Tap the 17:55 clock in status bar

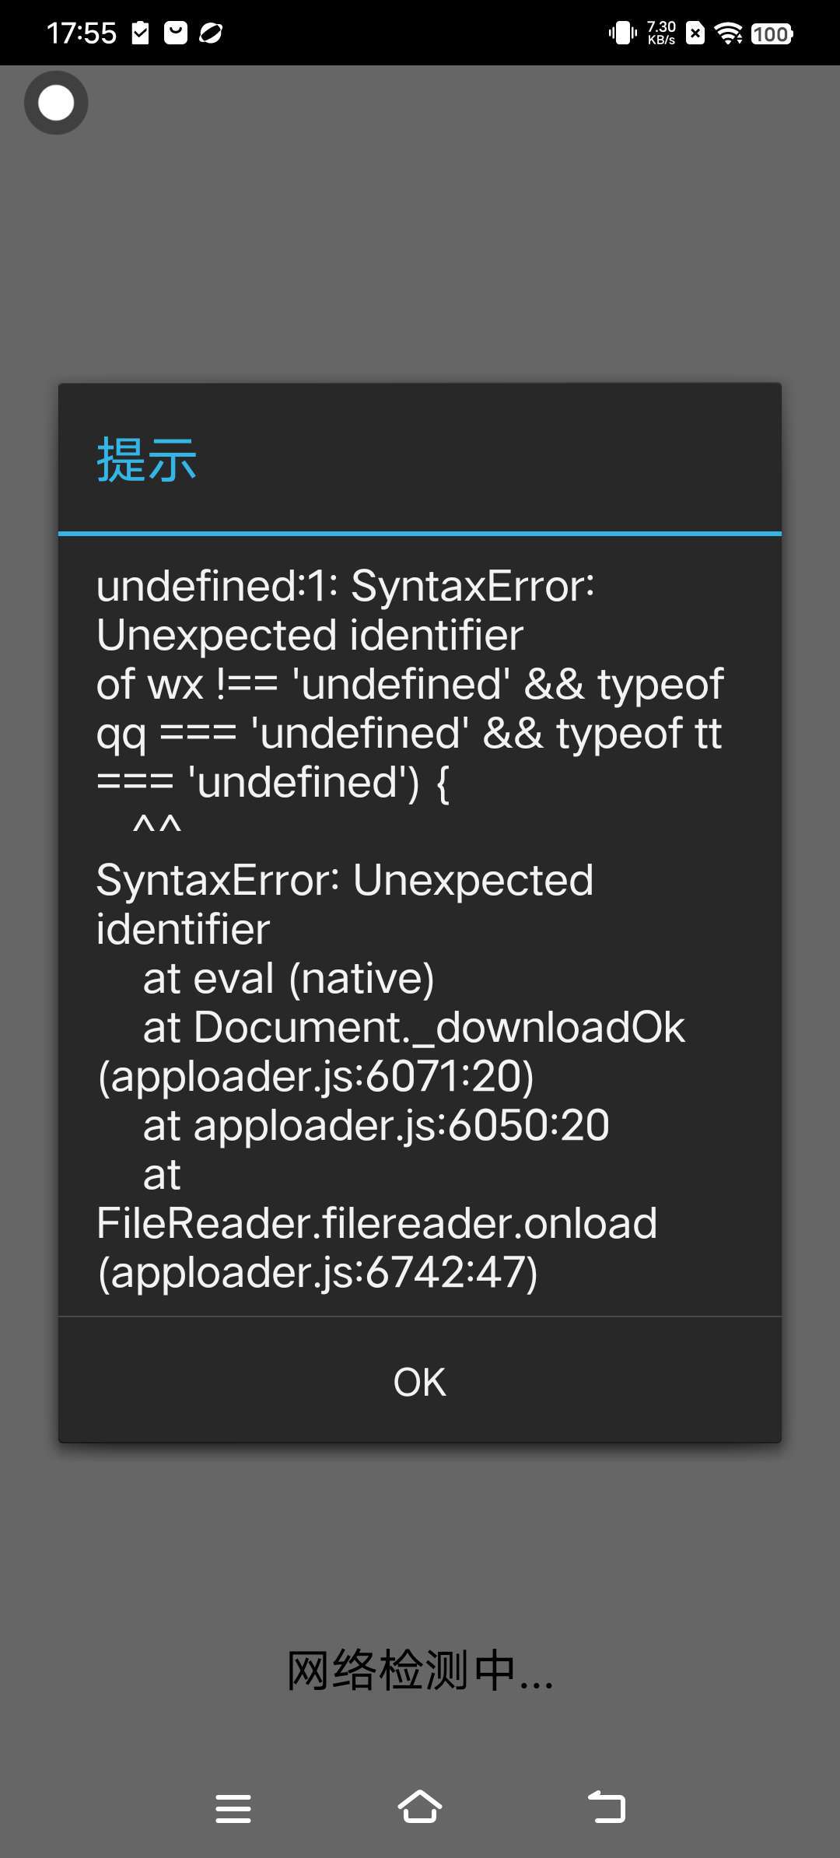[x=81, y=33]
